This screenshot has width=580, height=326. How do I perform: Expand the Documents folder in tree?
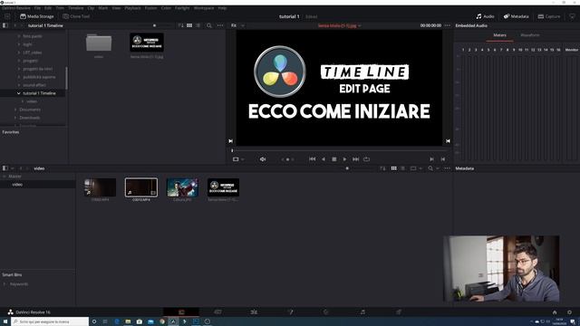[x=15, y=110]
